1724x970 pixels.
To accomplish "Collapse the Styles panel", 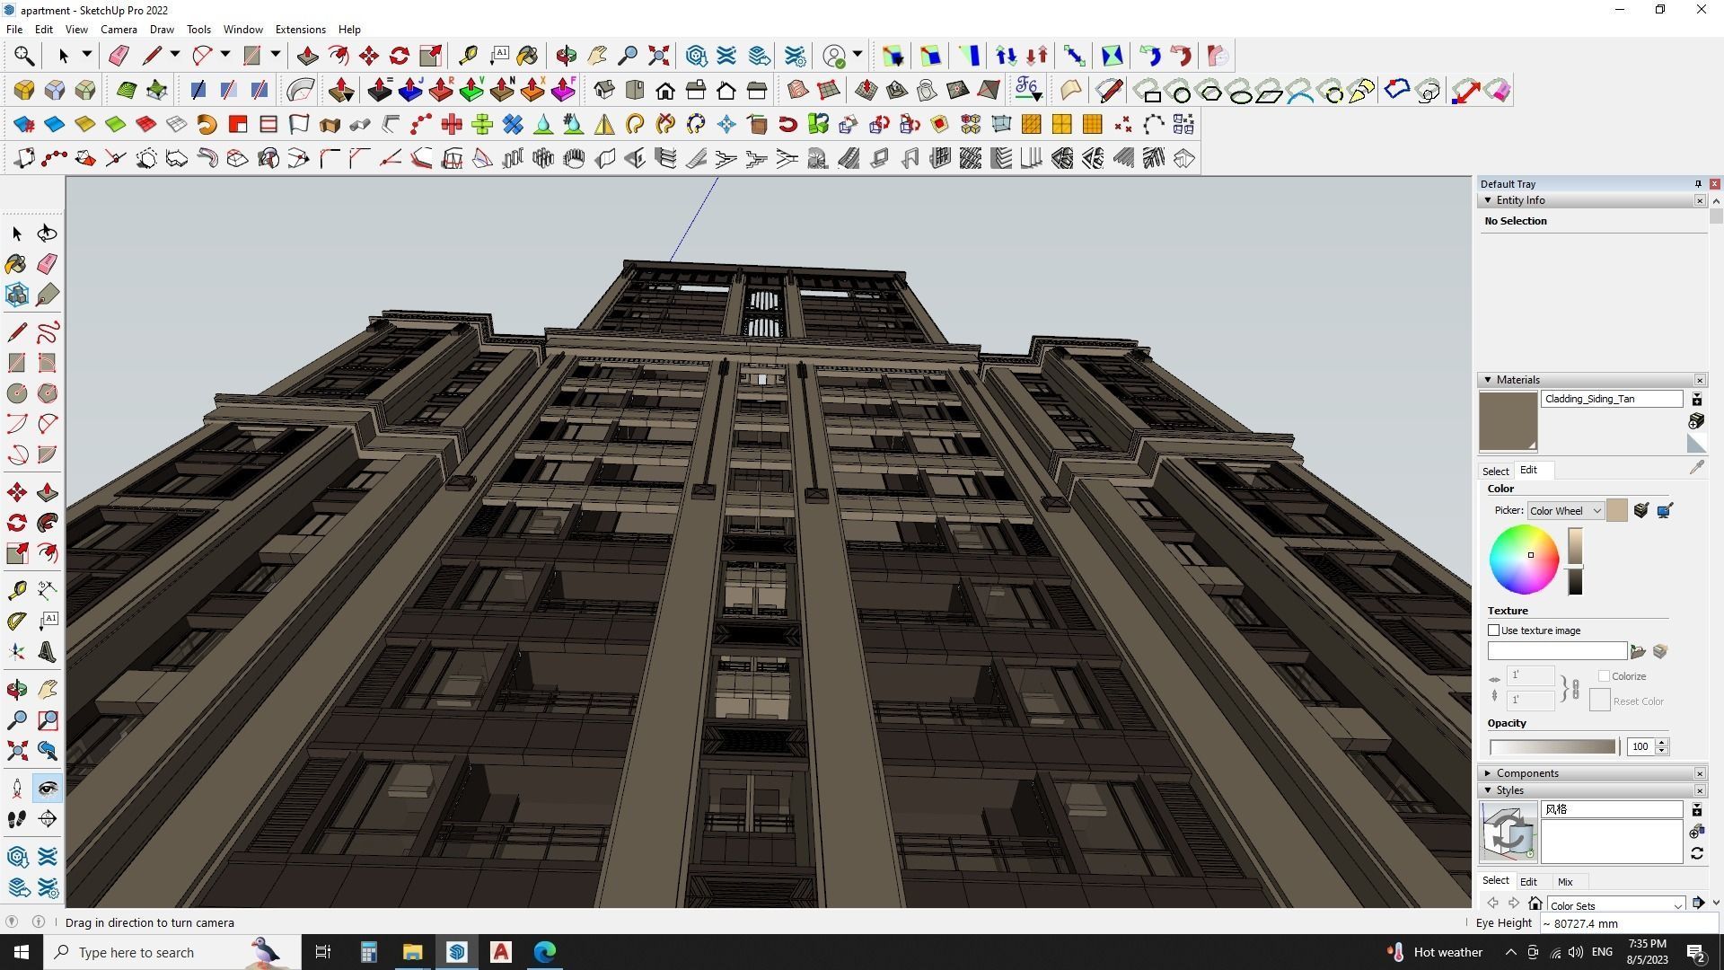I will (x=1488, y=790).
